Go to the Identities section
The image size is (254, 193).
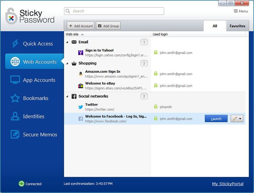click(x=34, y=116)
